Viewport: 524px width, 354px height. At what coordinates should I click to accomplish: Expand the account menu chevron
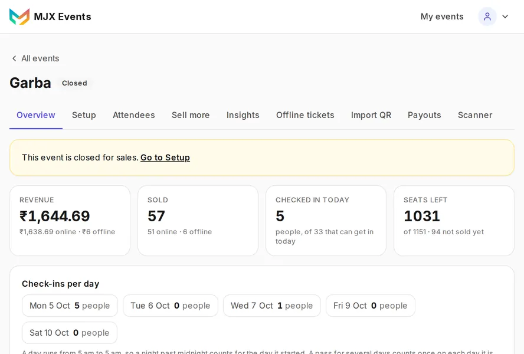[505, 17]
